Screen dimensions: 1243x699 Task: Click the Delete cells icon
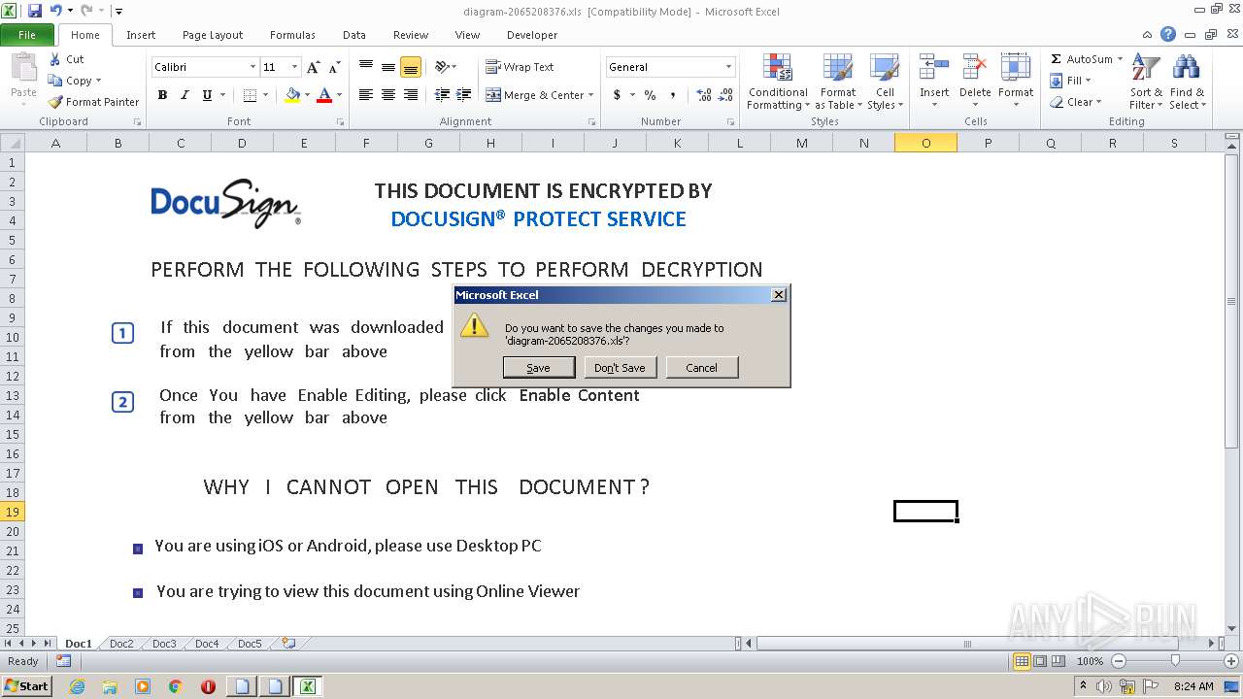click(x=975, y=67)
